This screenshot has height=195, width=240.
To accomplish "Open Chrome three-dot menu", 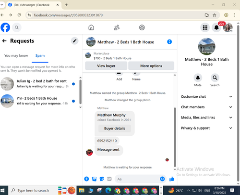I will [235, 15].
